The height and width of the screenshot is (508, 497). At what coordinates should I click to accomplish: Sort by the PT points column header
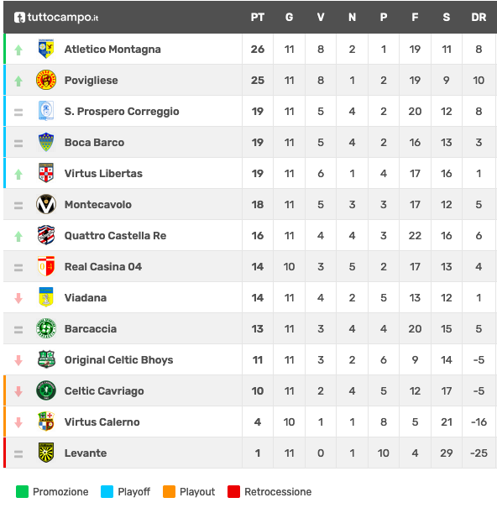[x=258, y=17]
